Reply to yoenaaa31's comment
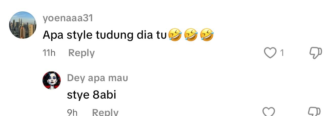Screen dimensions: 334x116 click(81, 53)
